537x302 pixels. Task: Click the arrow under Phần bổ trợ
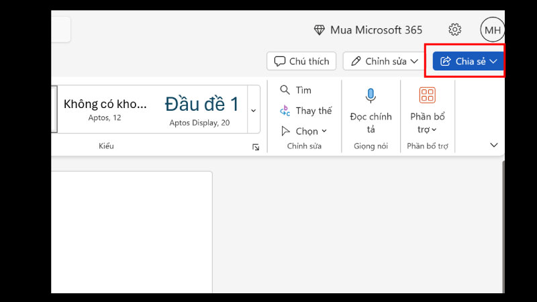click(x=434, y=130)
